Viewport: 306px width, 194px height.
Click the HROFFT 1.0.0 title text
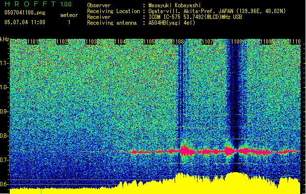pos(38,4)
